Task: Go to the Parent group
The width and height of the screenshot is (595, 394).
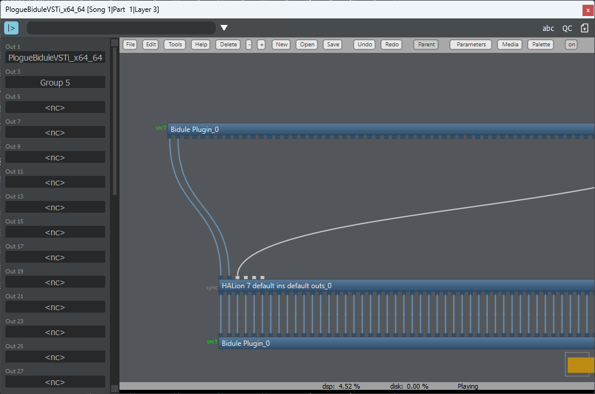Action: (426, 45)
